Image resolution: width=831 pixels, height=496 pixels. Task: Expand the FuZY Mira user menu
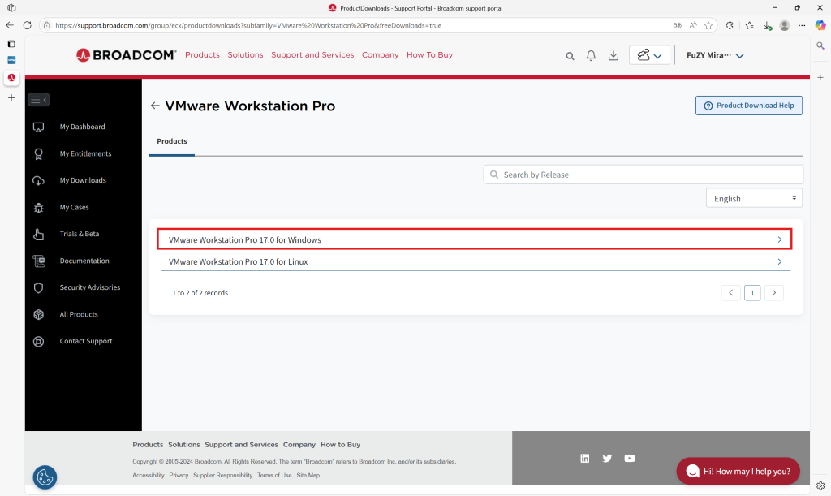715,55
